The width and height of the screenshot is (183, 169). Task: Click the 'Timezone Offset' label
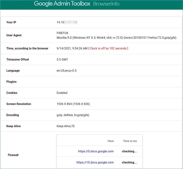coord(18,59)
